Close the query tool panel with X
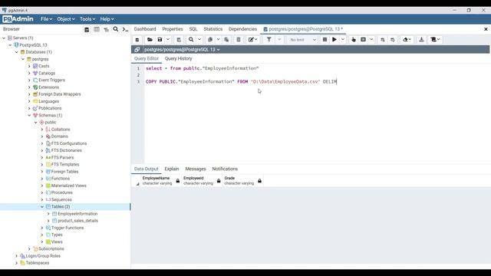The width and height of the screenshot is (491, 276). pyautogui.click(x=486, y=29)
